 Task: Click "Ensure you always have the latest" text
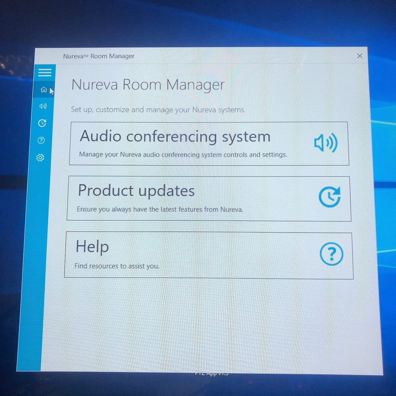tap(160, 209)
